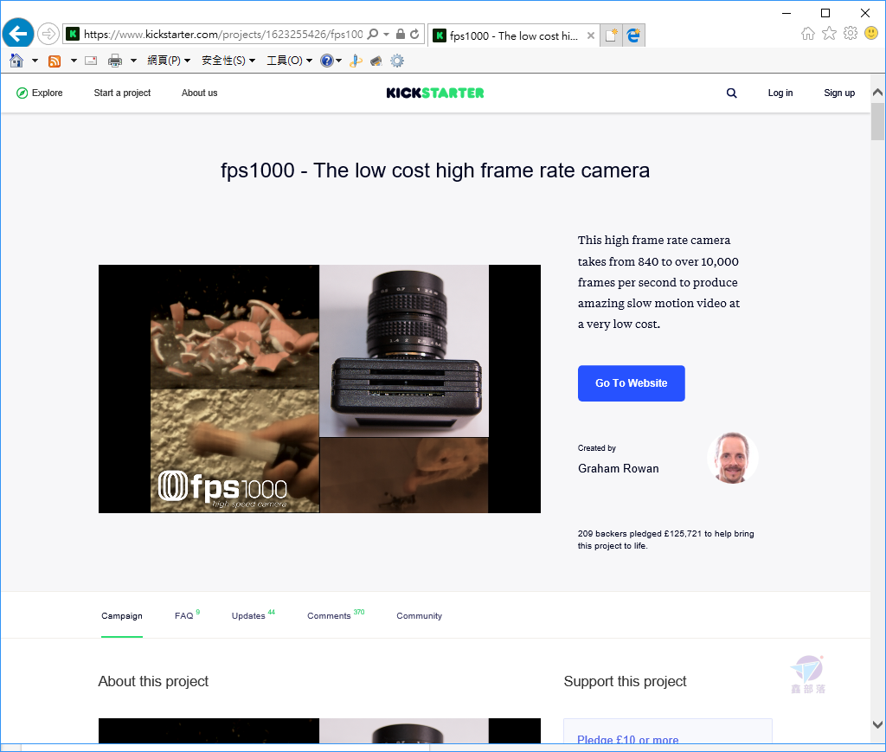
Task: Open the 網頁(P) Page menu
Action: tap(169, 61)
